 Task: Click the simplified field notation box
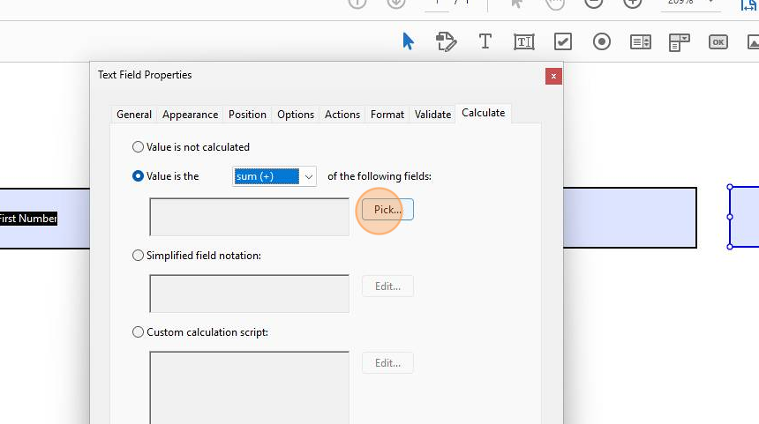coord(249,294)
